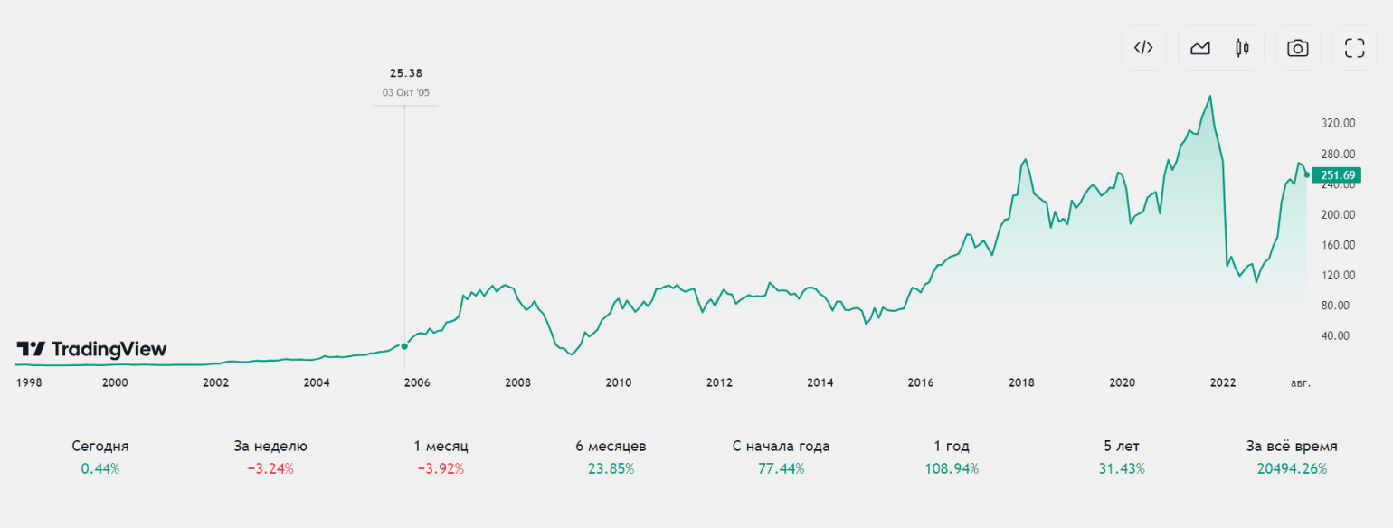Screen dimensions: 1393x528
Task: Click the current price label 251.69
Action: (1336, 175)
